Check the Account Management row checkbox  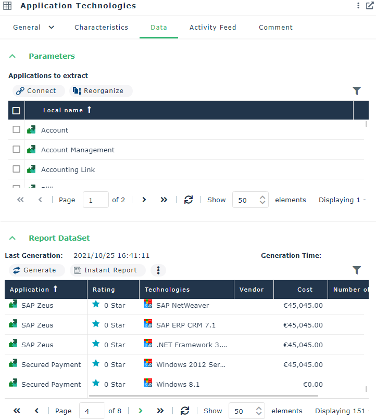click(x=16, y=150)
